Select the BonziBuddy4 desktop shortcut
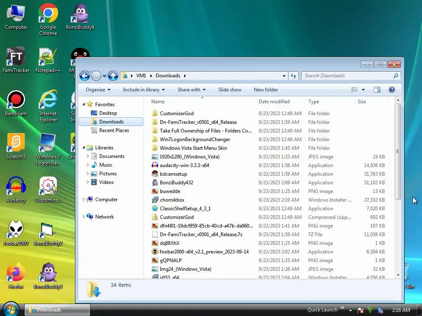This screenshot has height=316, width=422. tap(80, 16)
